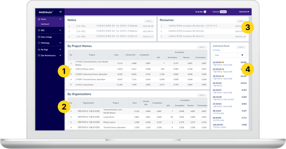The width and height of the screenshot is (286, 149).
Task: Open the BBS menu item
Action: 49,30
